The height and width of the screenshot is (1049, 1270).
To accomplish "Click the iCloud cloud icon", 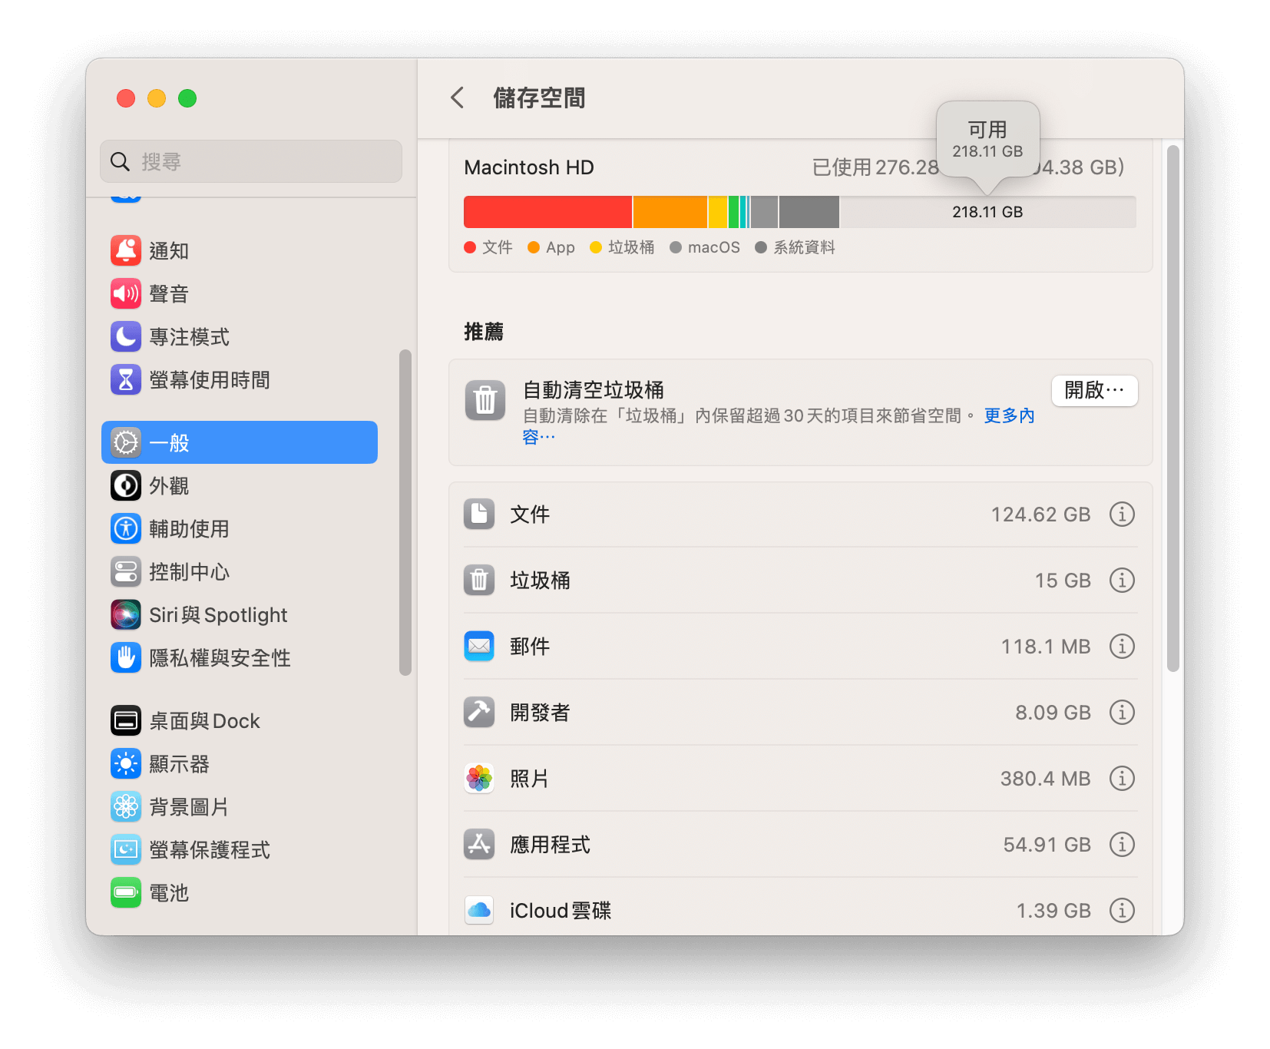I will tap(479, 910).
